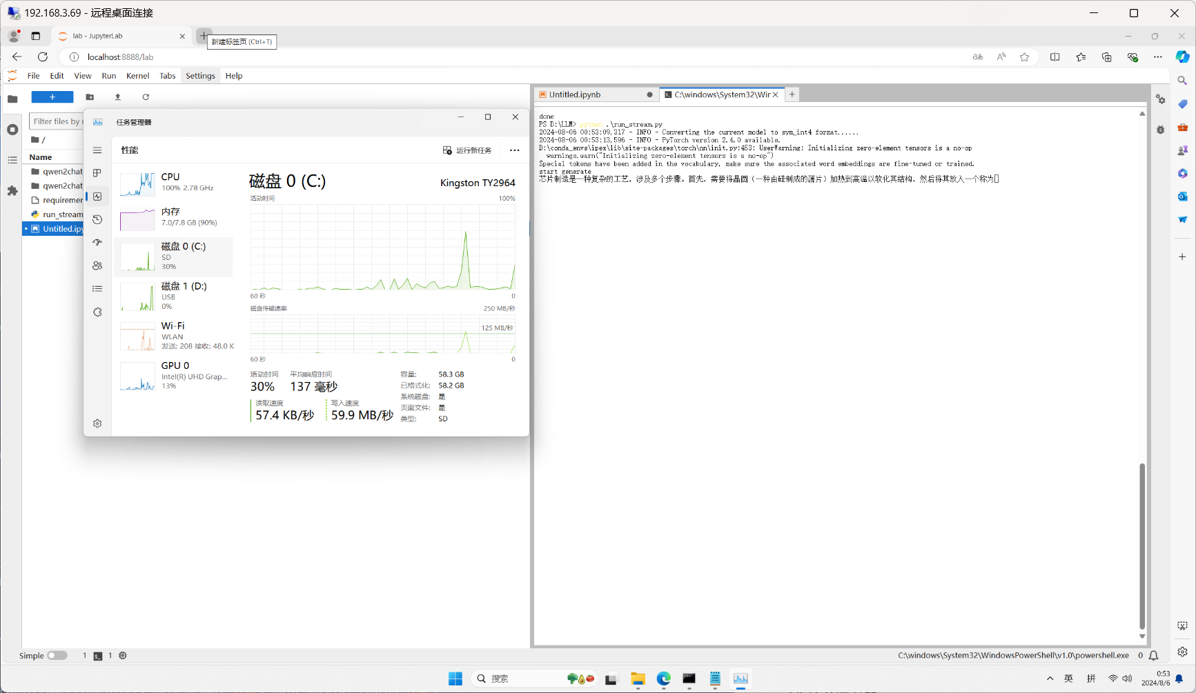
Task: Open JupyterLab File menu
Action: tap(33, 76)
